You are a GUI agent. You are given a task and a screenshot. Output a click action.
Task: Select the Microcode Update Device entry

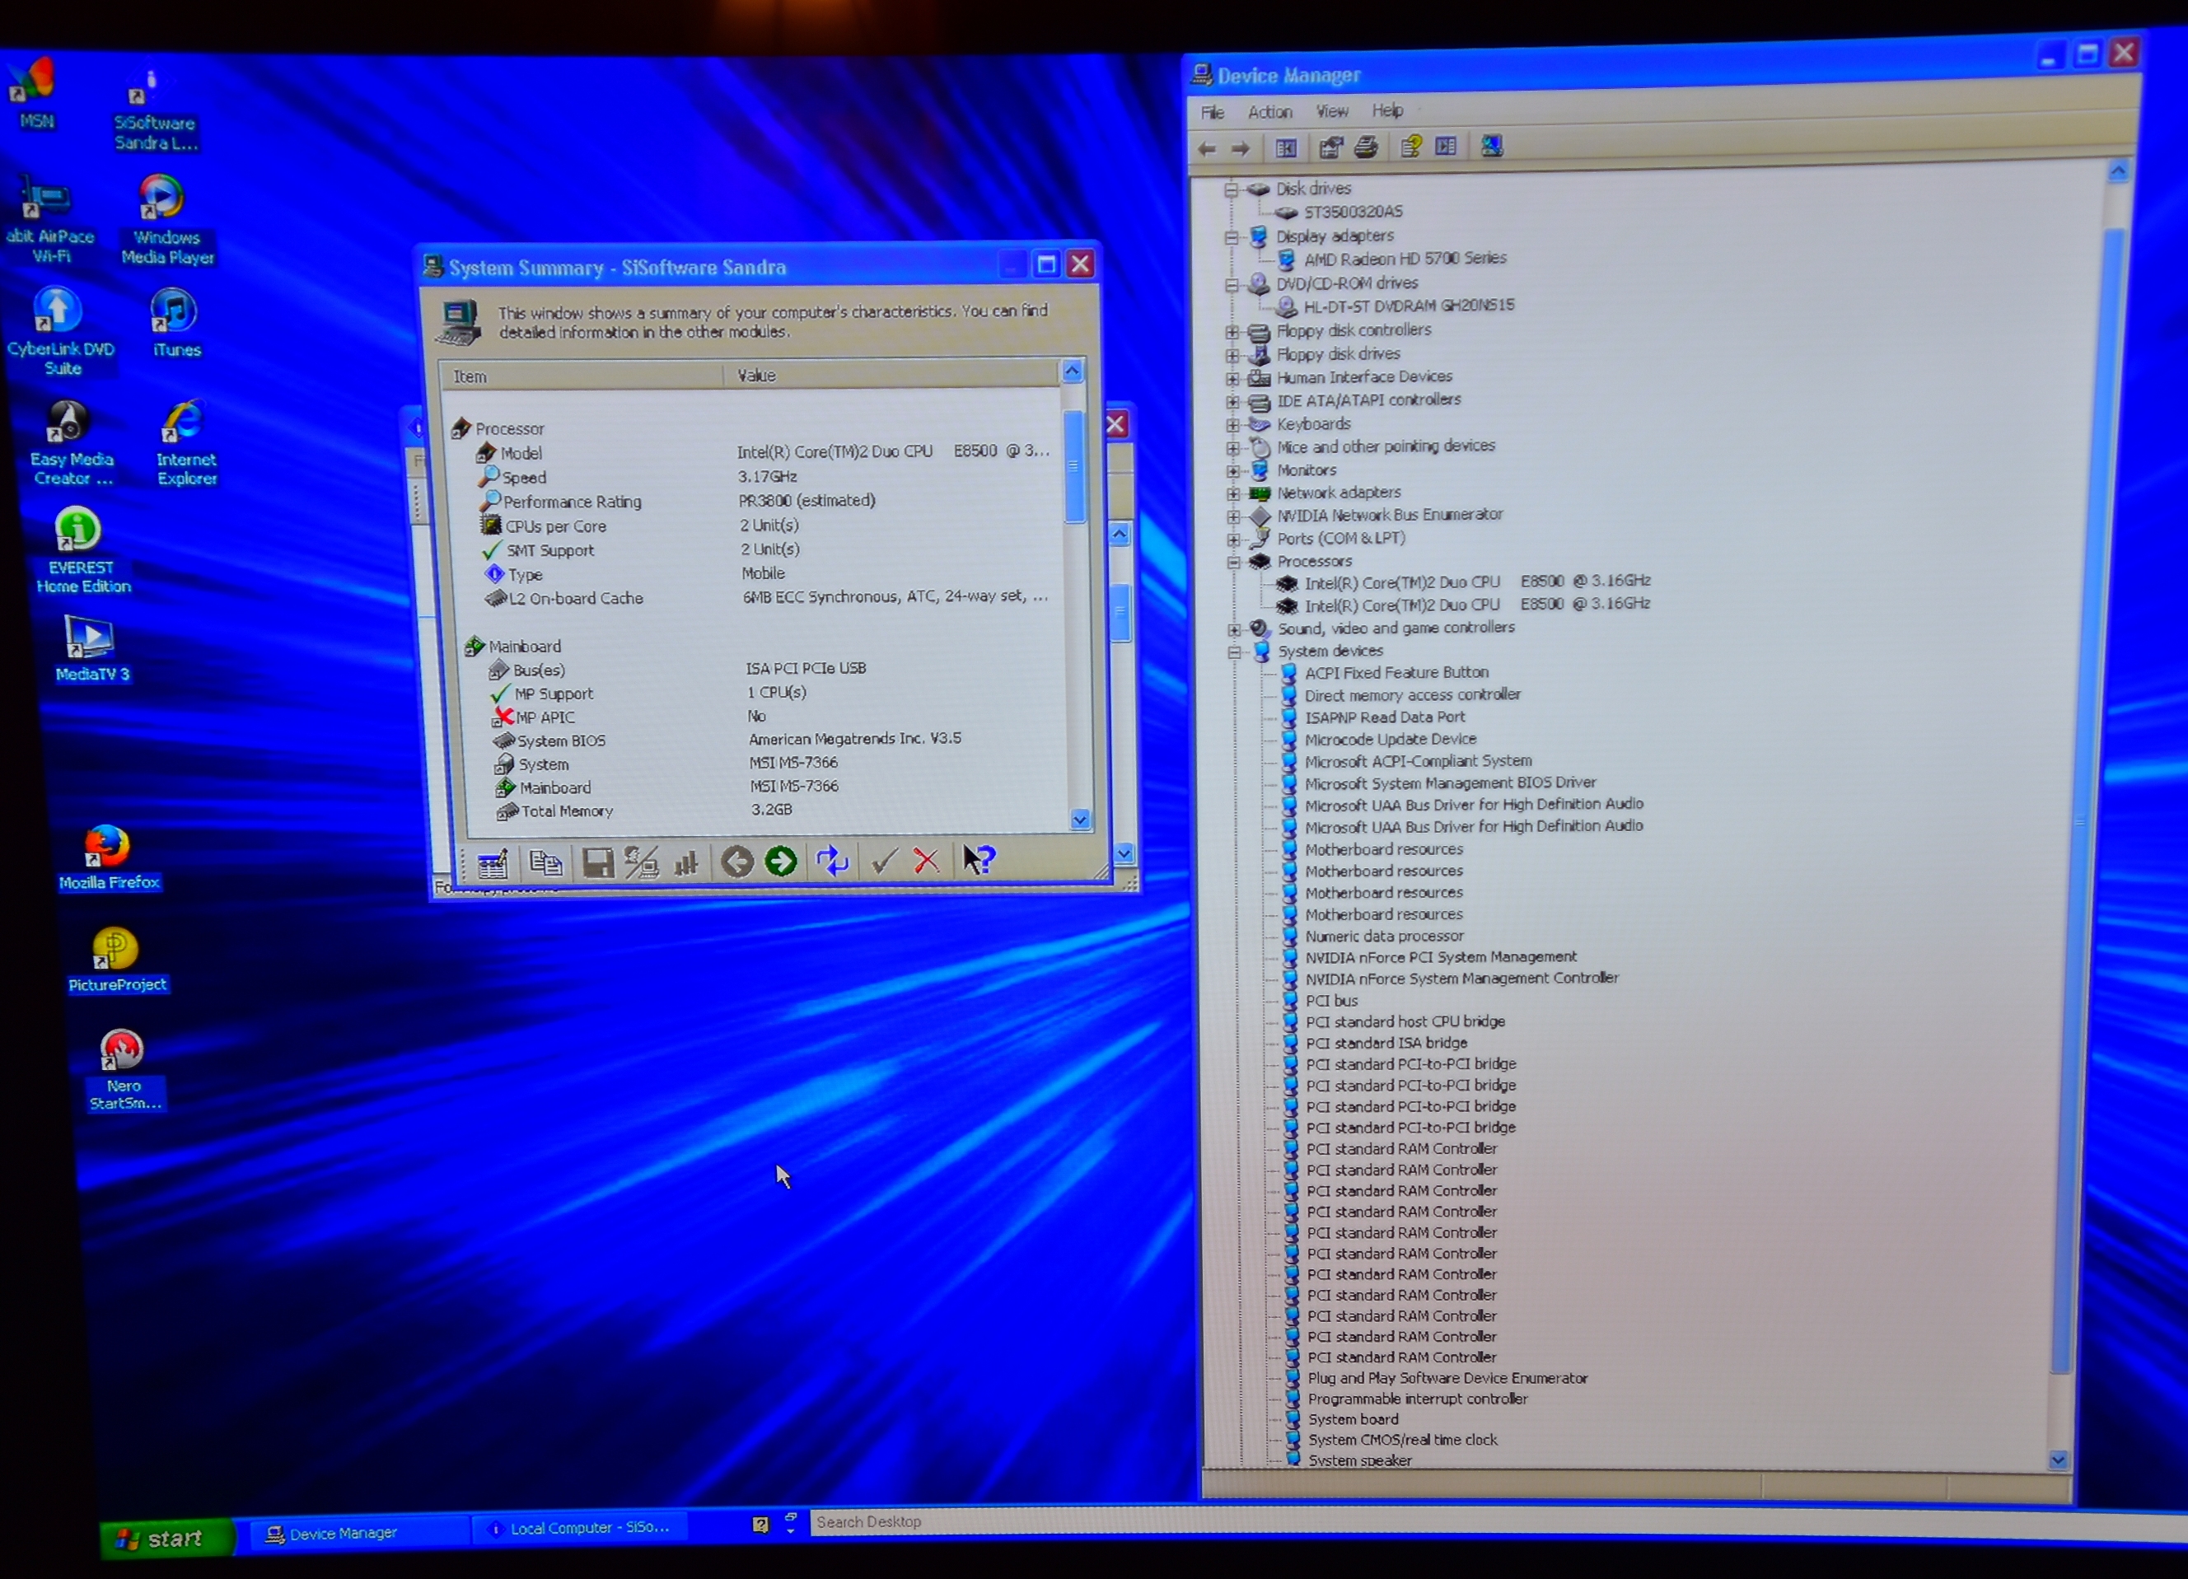coord(1391,740)
